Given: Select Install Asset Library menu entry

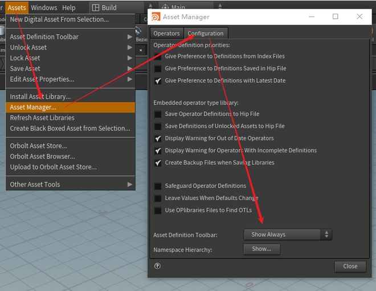Looking at the screenshot, I should 40,97.
